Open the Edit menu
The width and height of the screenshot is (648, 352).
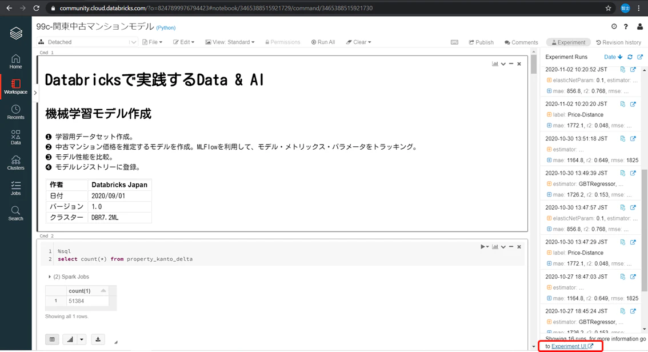click(x=183, y=42)
